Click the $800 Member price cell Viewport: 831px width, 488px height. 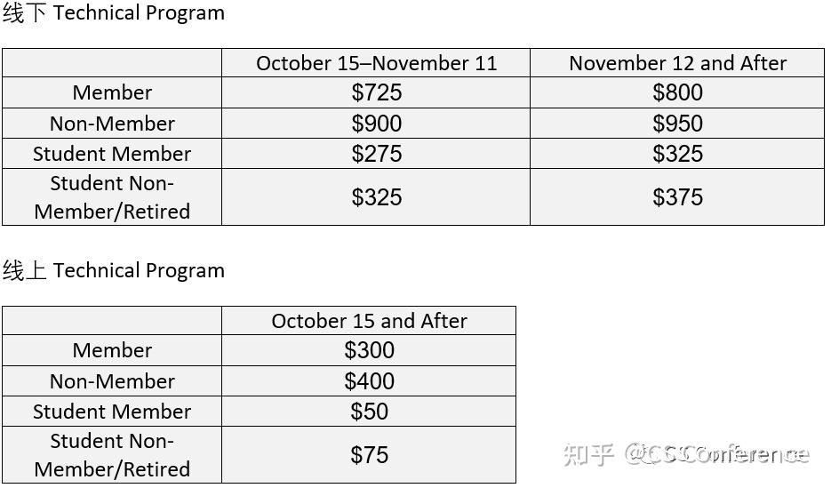pyautogui.click(x=677, y=92)
